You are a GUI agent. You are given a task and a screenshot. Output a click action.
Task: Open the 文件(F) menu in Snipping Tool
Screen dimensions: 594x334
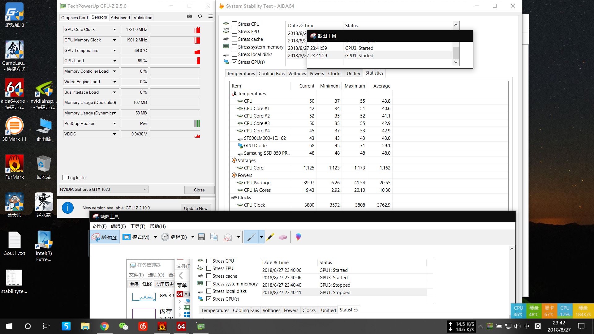coord(99,226)
